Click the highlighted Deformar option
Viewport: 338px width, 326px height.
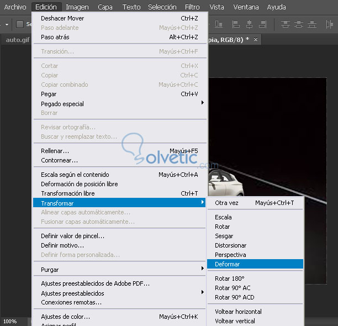pyautogui.click(x=255, y=264)
